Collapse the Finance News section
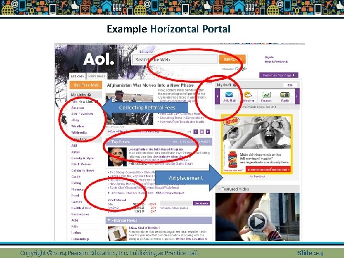The image size is (344, 258). 109,220
